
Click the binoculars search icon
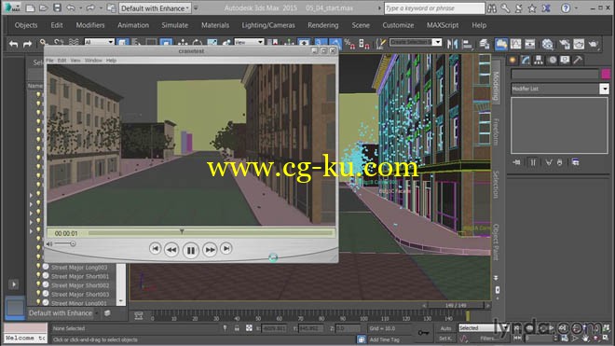pyautogui.click(x=491, y=7)
